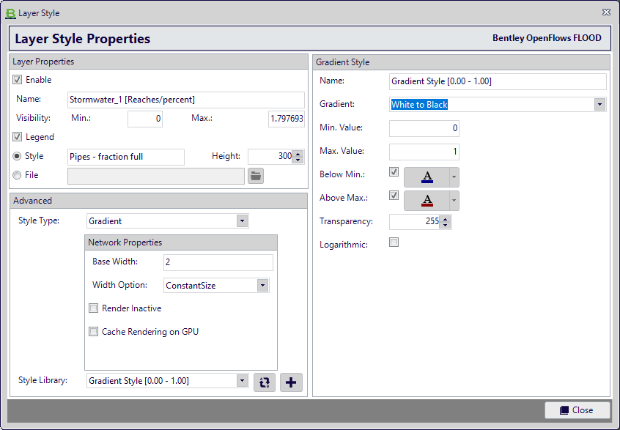
Task: Open the Style Library dropdown
Action: [x=242, y=381]
